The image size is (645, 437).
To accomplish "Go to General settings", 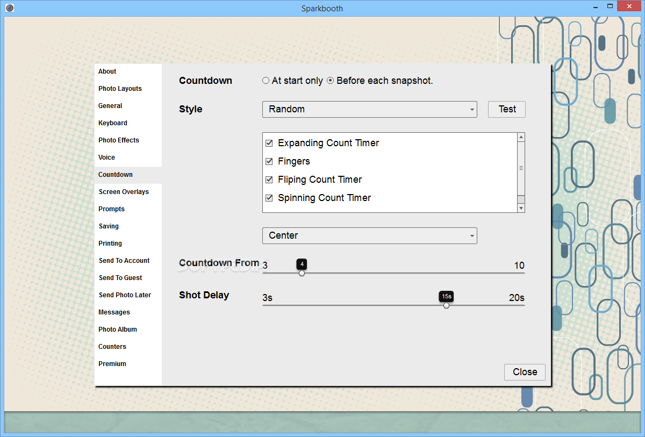I will coord(128,106).
